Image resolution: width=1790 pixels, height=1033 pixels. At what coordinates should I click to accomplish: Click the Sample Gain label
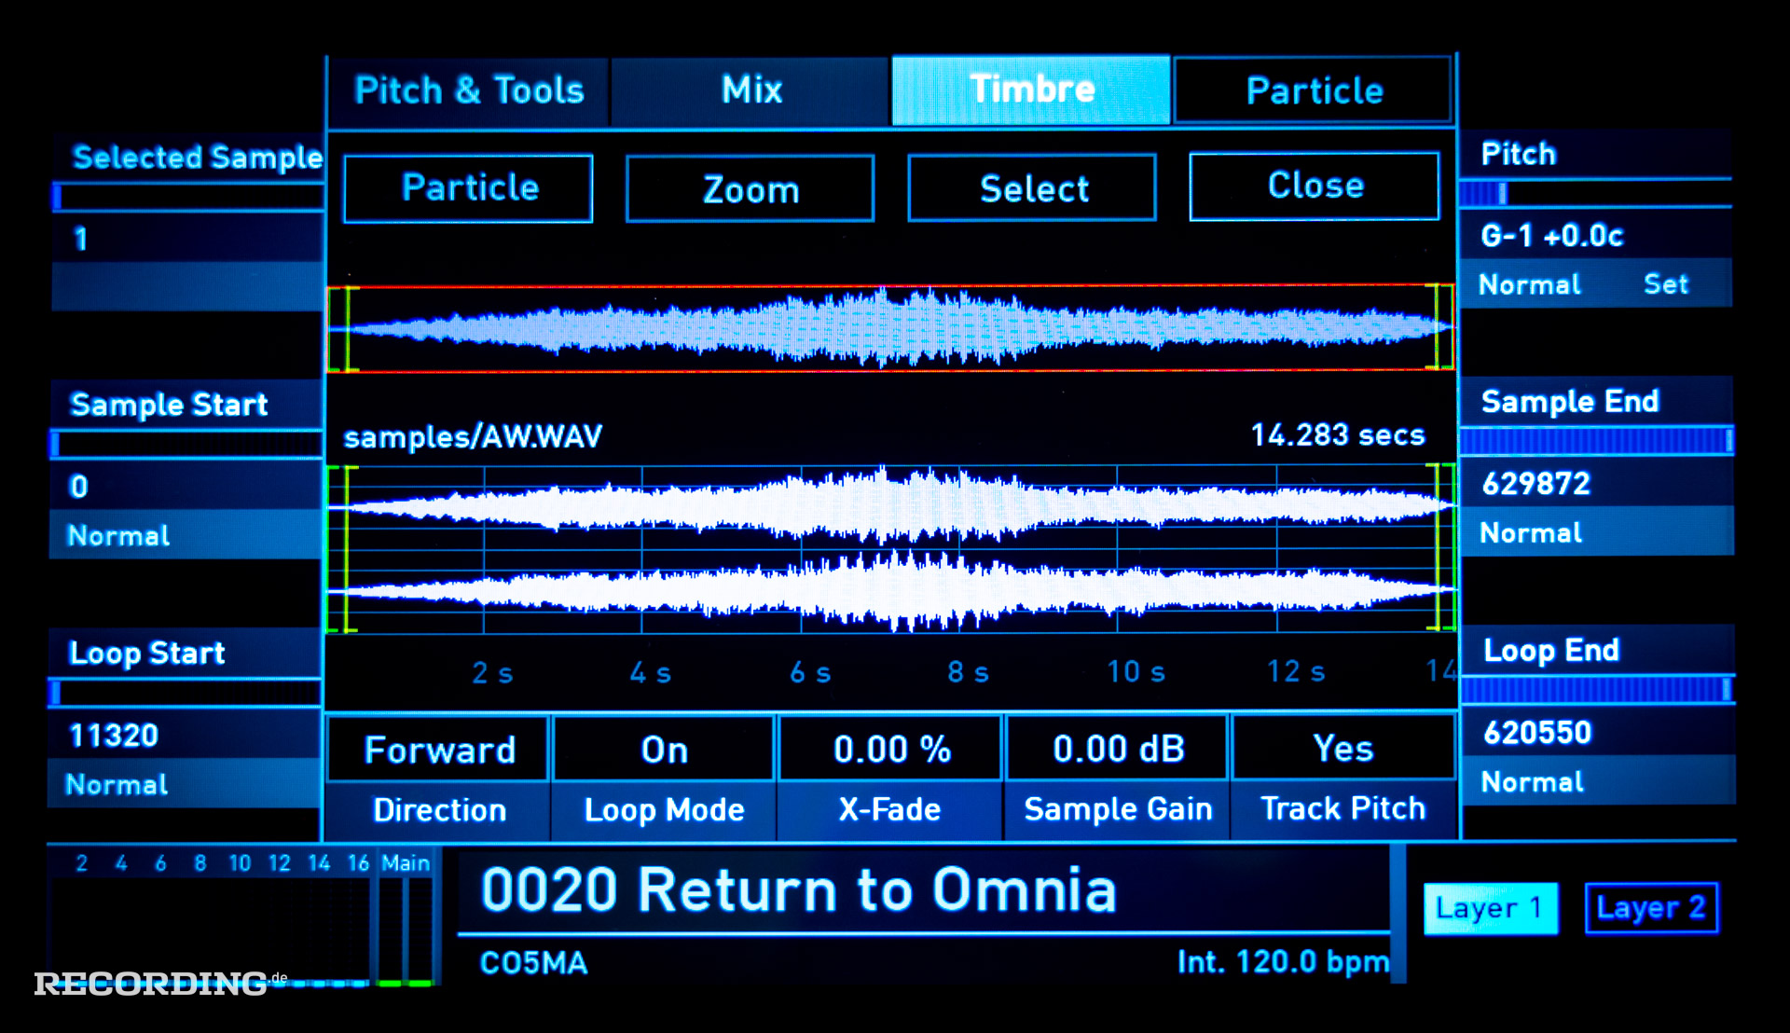(1118, 809)
